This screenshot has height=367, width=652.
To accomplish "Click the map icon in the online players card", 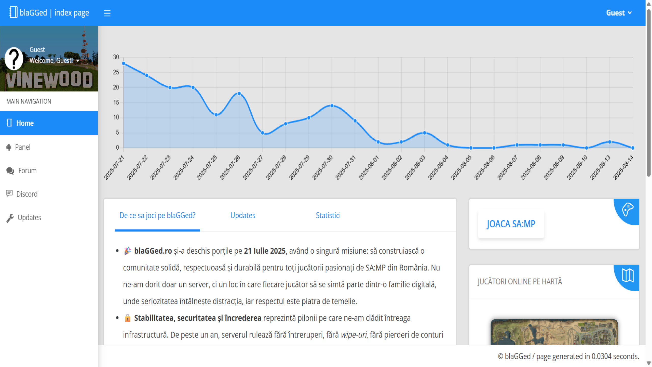I will 627,276.
